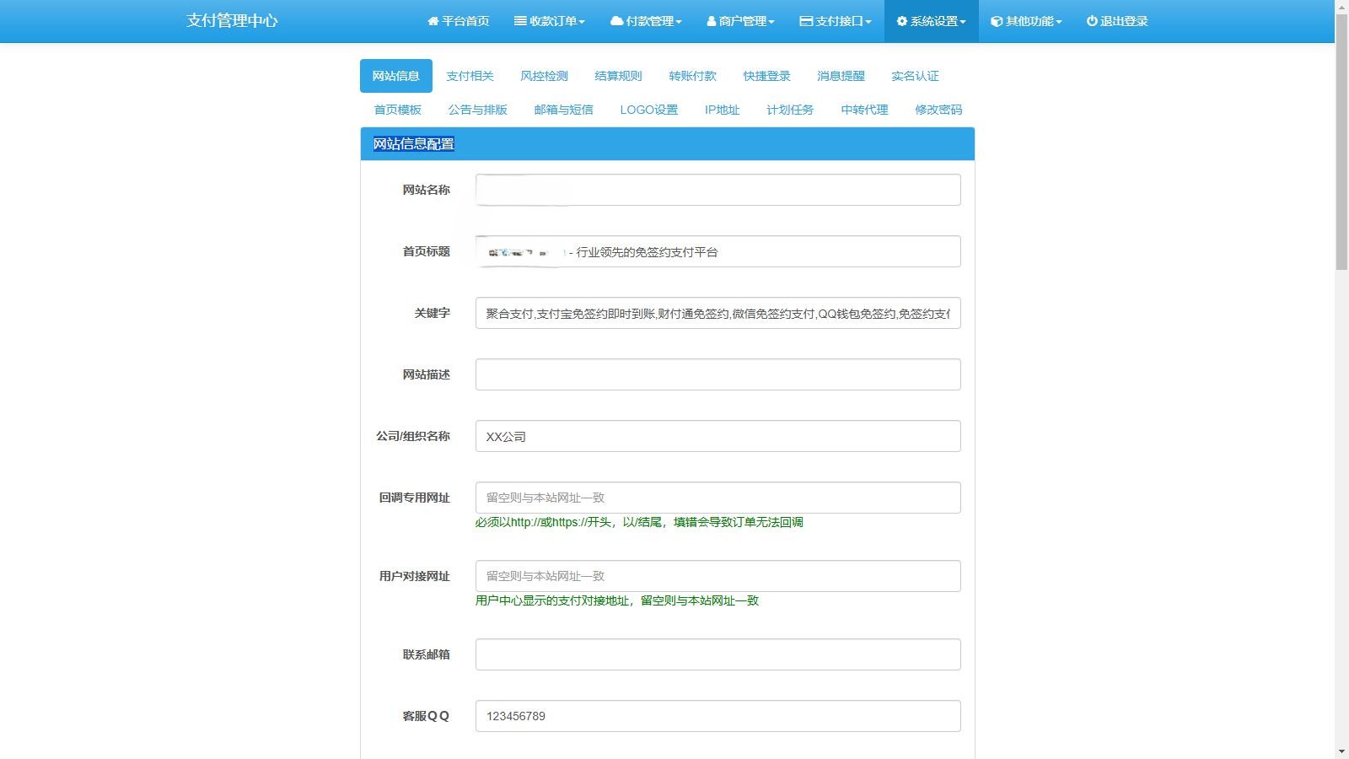This screenshot has width=1349, height=759.
Task: Open the 消息提醒 tab
Action: pos(841,76)
